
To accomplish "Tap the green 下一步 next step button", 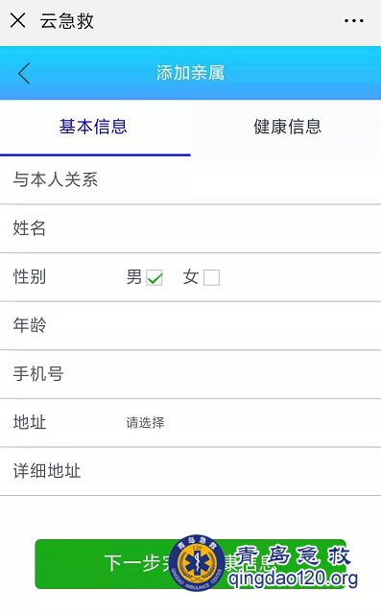I will pos(190,564).
